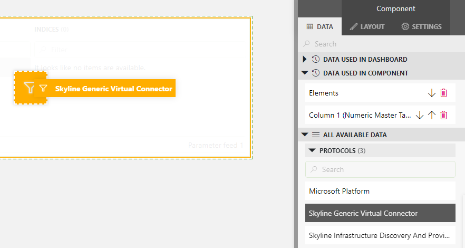Collapse All Available Data section
This screenshot has height=248, width=465.
coord(305,135)
